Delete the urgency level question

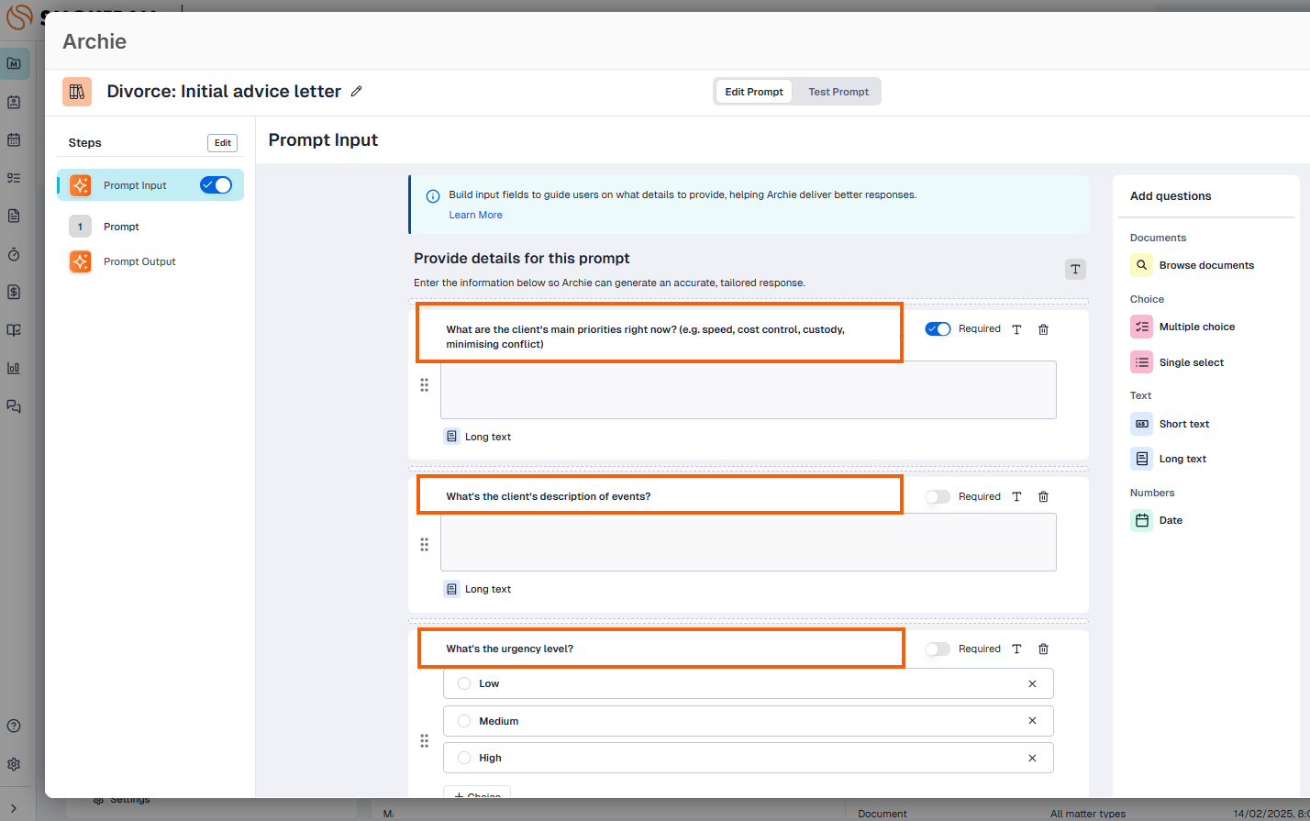pos(1043,649)
